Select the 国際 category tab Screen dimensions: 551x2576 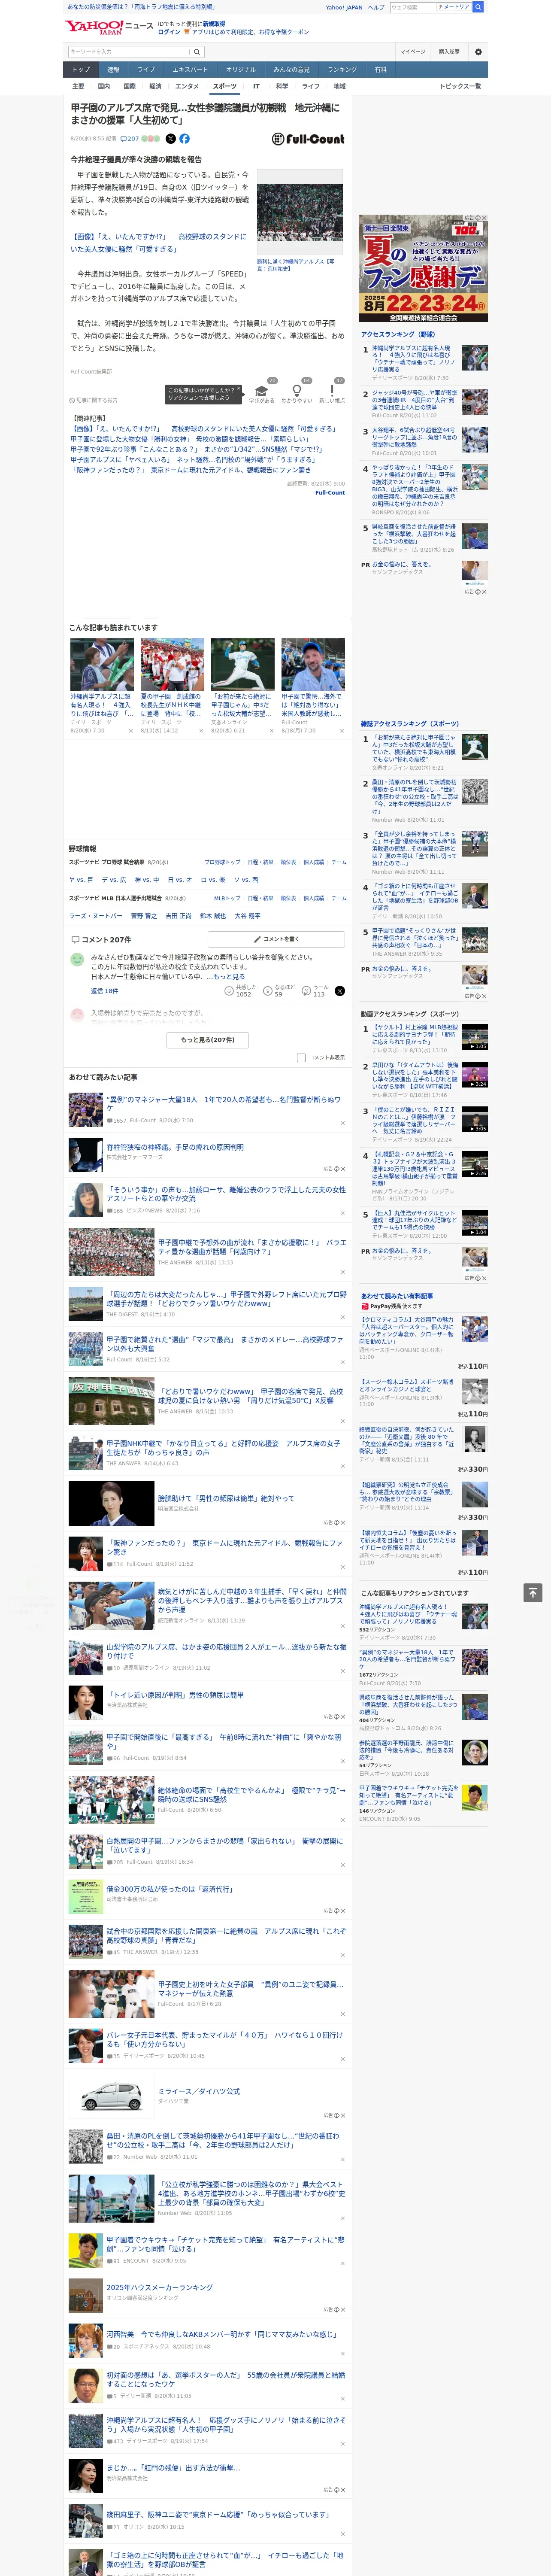pos(129,86)
